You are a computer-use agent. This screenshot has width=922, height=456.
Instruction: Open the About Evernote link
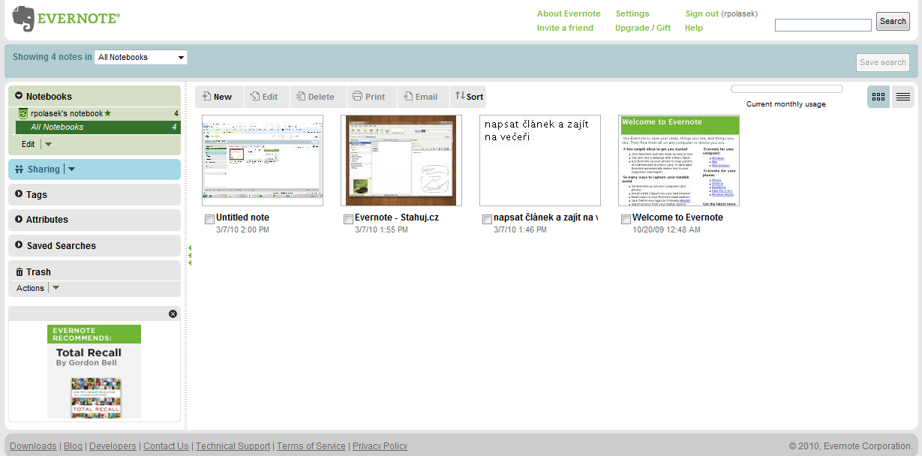click(569, 13)
